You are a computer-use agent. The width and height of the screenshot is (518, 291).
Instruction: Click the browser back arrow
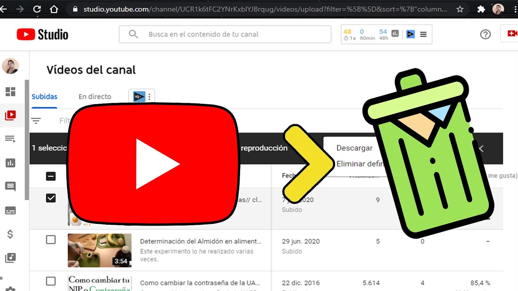point(4,9)
